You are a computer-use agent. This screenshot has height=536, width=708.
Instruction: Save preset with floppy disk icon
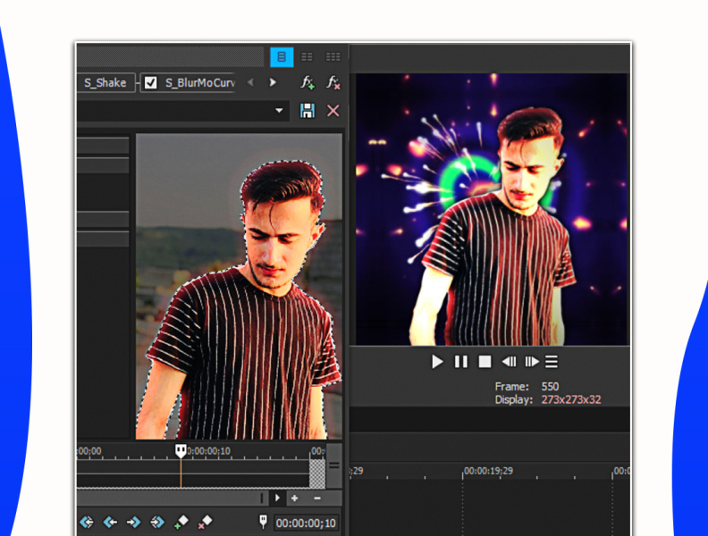tap(308, 111)
